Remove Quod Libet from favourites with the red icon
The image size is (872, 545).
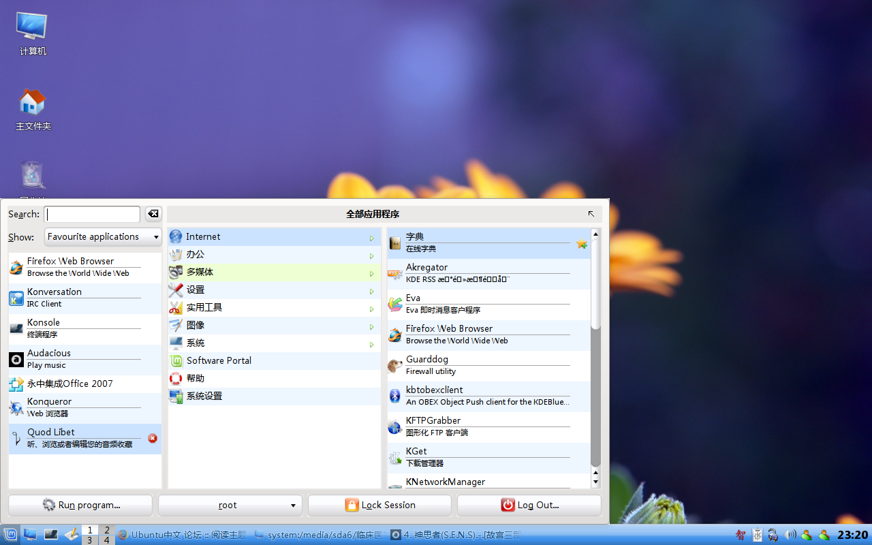[x=153, y=438]
